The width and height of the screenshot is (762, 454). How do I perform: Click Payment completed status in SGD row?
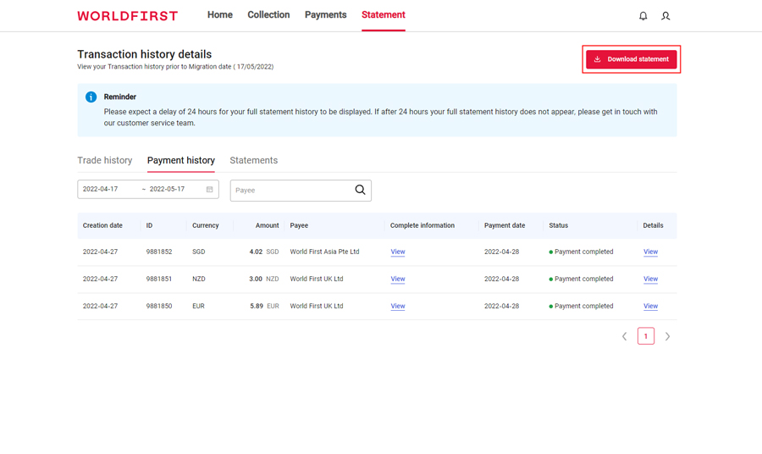[x=581, y=252]
